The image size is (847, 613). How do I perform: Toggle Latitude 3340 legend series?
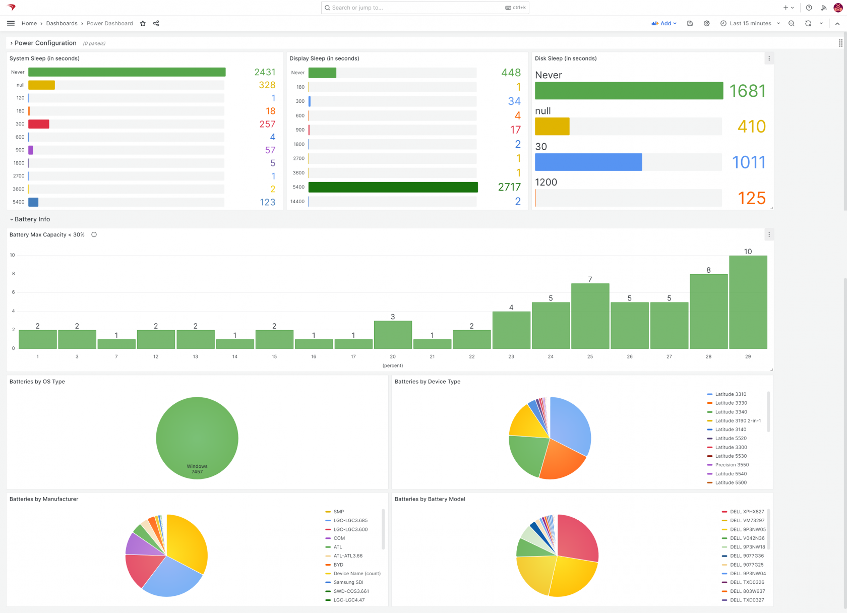pos(731,412)
